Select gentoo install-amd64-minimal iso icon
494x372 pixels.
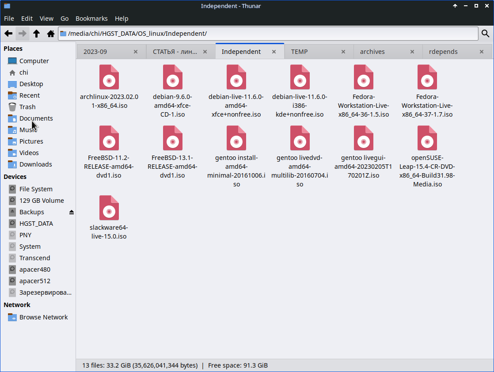click(x=236, y=138)
